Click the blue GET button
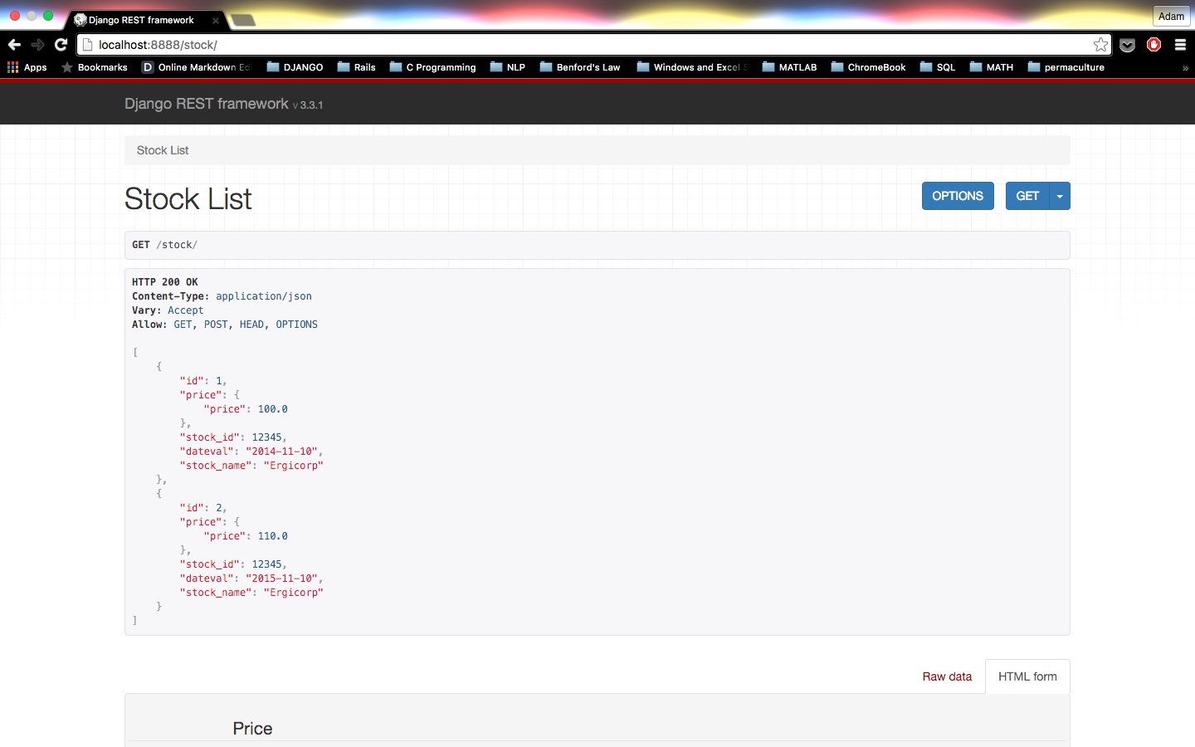Image resolution: width=1195 pixels, height=747 pixels. [x=1027, y=196]
